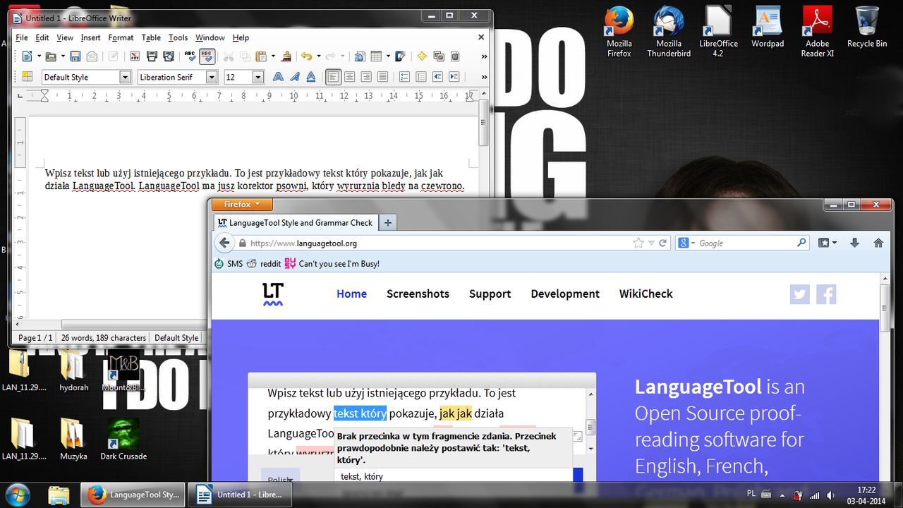Set Justified alignment in Writer
903x508 pixels.
[x=382, y=77]
